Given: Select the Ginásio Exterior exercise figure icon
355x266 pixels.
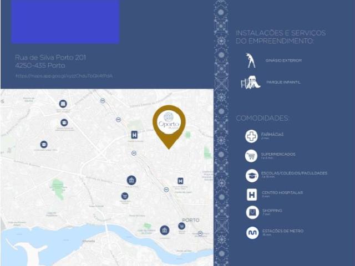Looking at the screenshot, I should [x=251, y=60].
